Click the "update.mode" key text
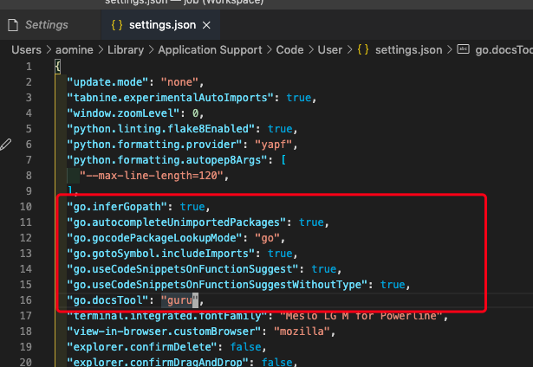The width and height of the screenshot is (533, 367). pos(107,82)
